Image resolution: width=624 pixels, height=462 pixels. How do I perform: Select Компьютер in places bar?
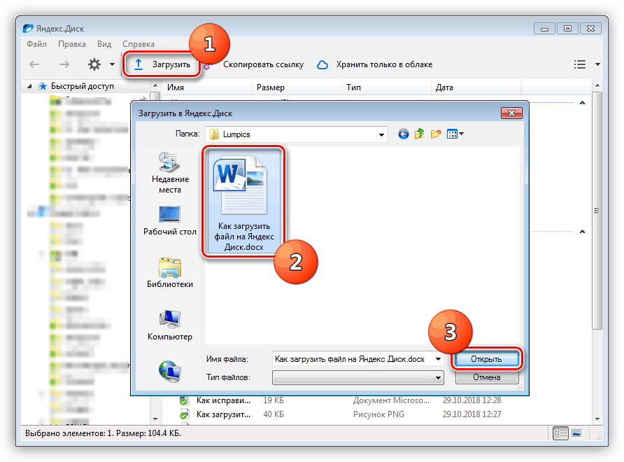click(x=169, y=325)
